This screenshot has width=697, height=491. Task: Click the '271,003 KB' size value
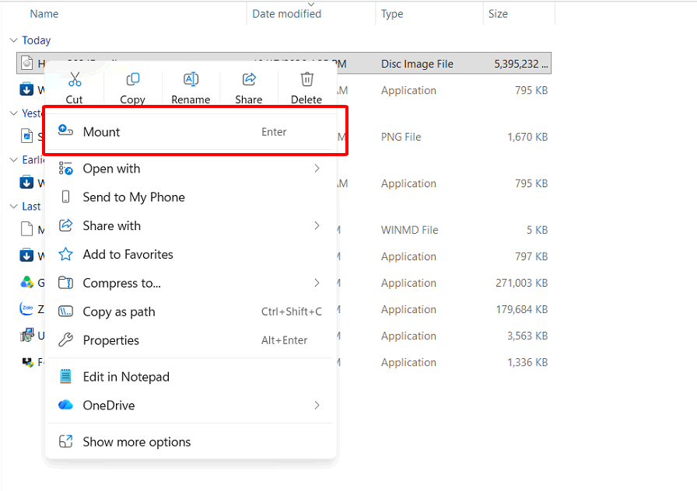click(x=522, y=283)
